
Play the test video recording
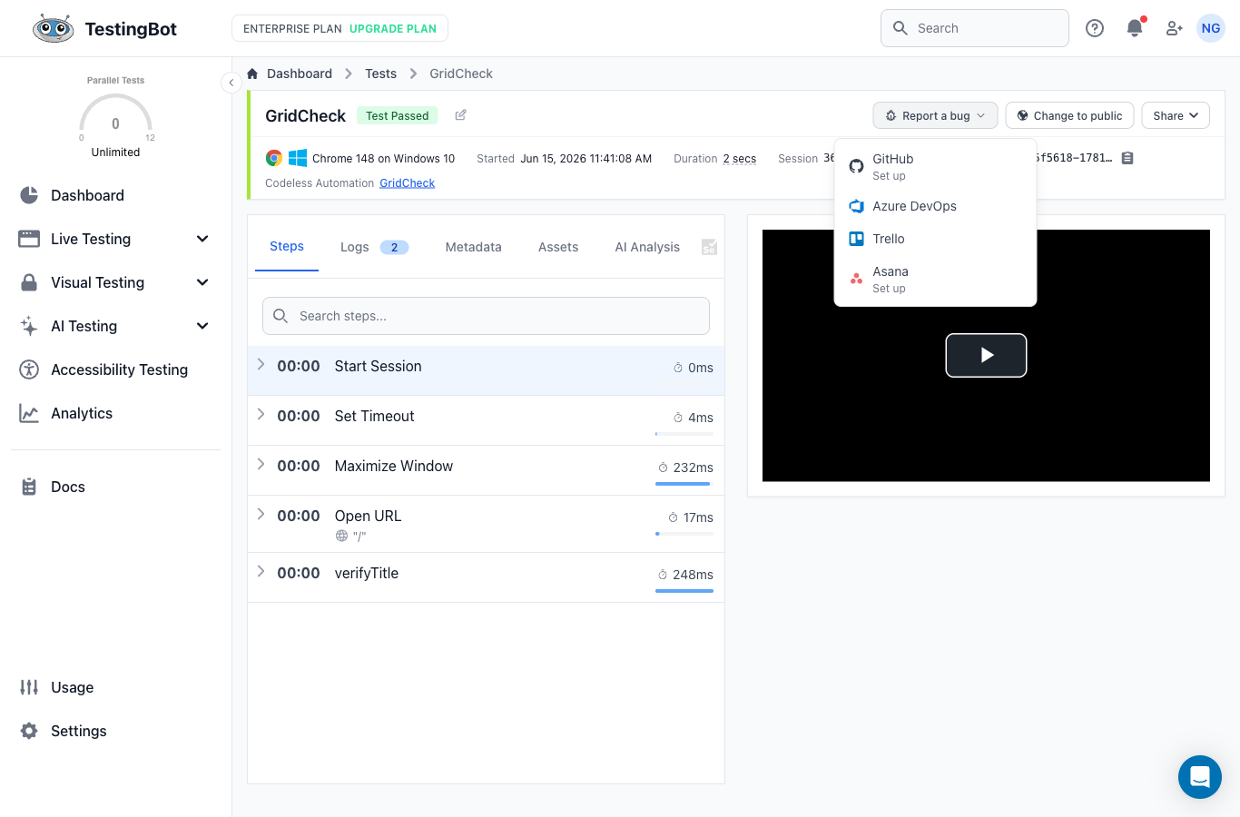pyautogui.click(x=986, y=355)
